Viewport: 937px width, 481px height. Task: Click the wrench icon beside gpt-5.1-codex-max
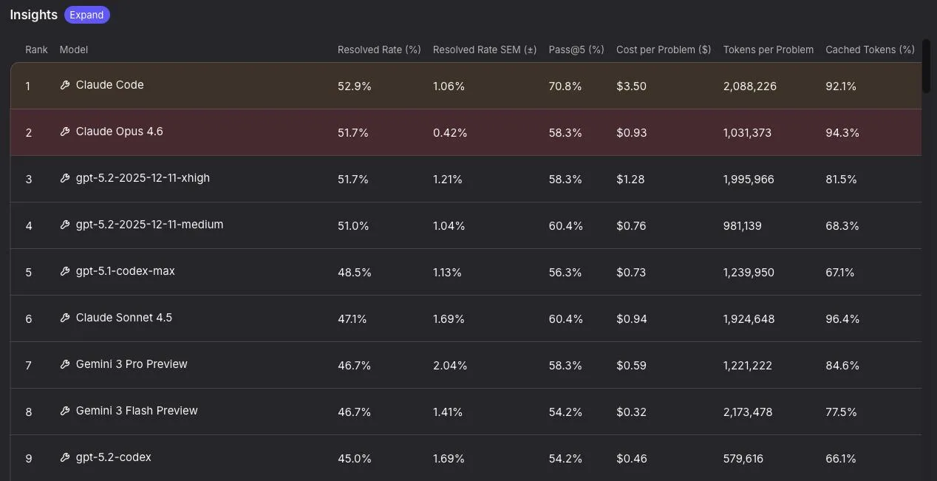coord(65,271)
